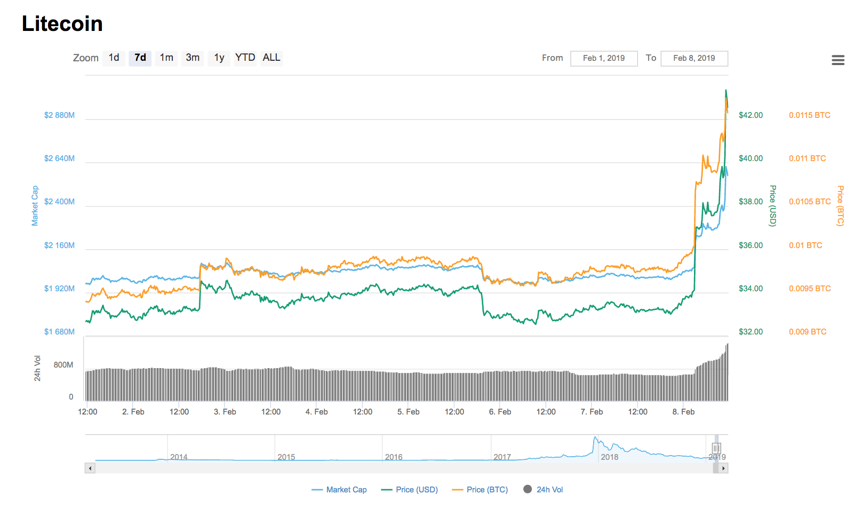This screenshot has height=510, width=862.
Task: Click the 0.01 BTC axis label
Action: click(805, 245)
